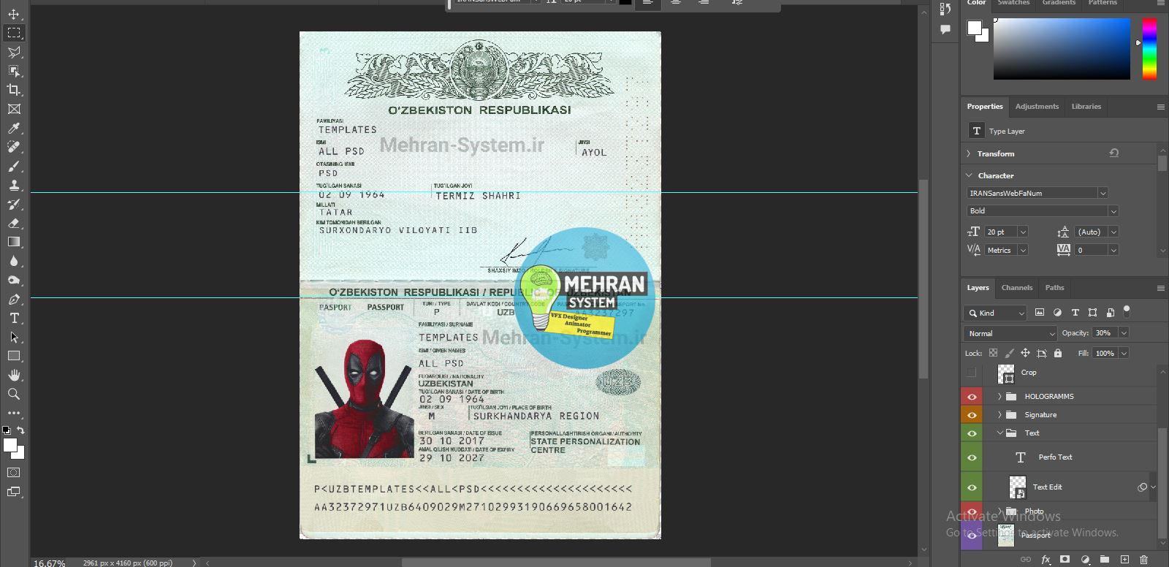The height and width of the screenshot is (567, 1169).
Task: Toggle Quick Mask mode
Action: point(14,473)
